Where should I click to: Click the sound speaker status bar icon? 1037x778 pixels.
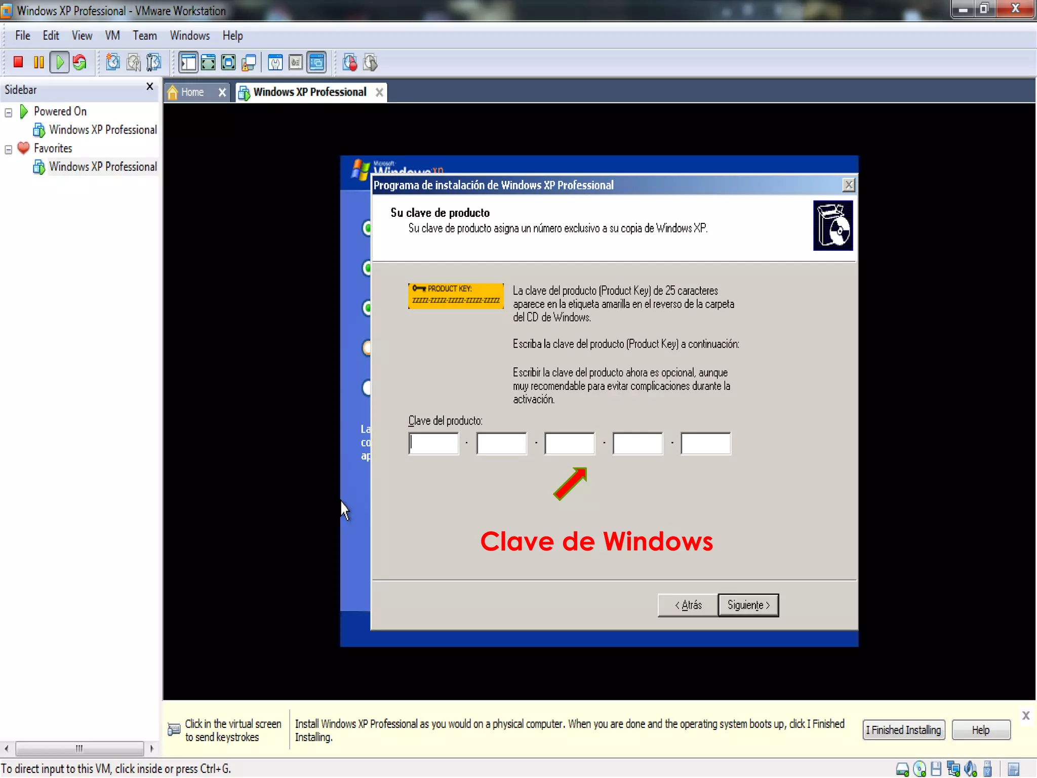pos(970,769)
